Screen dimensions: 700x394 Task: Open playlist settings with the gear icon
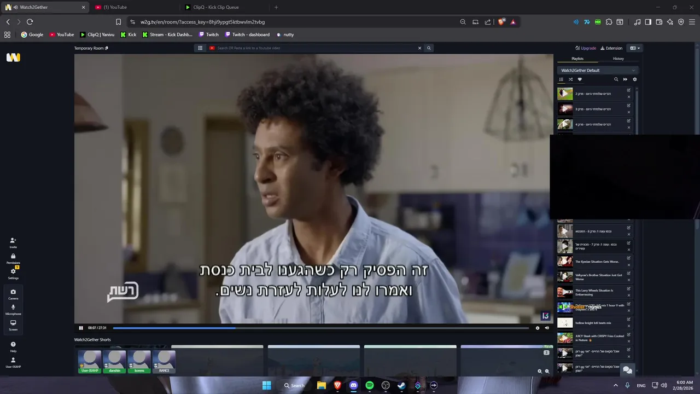634,79
